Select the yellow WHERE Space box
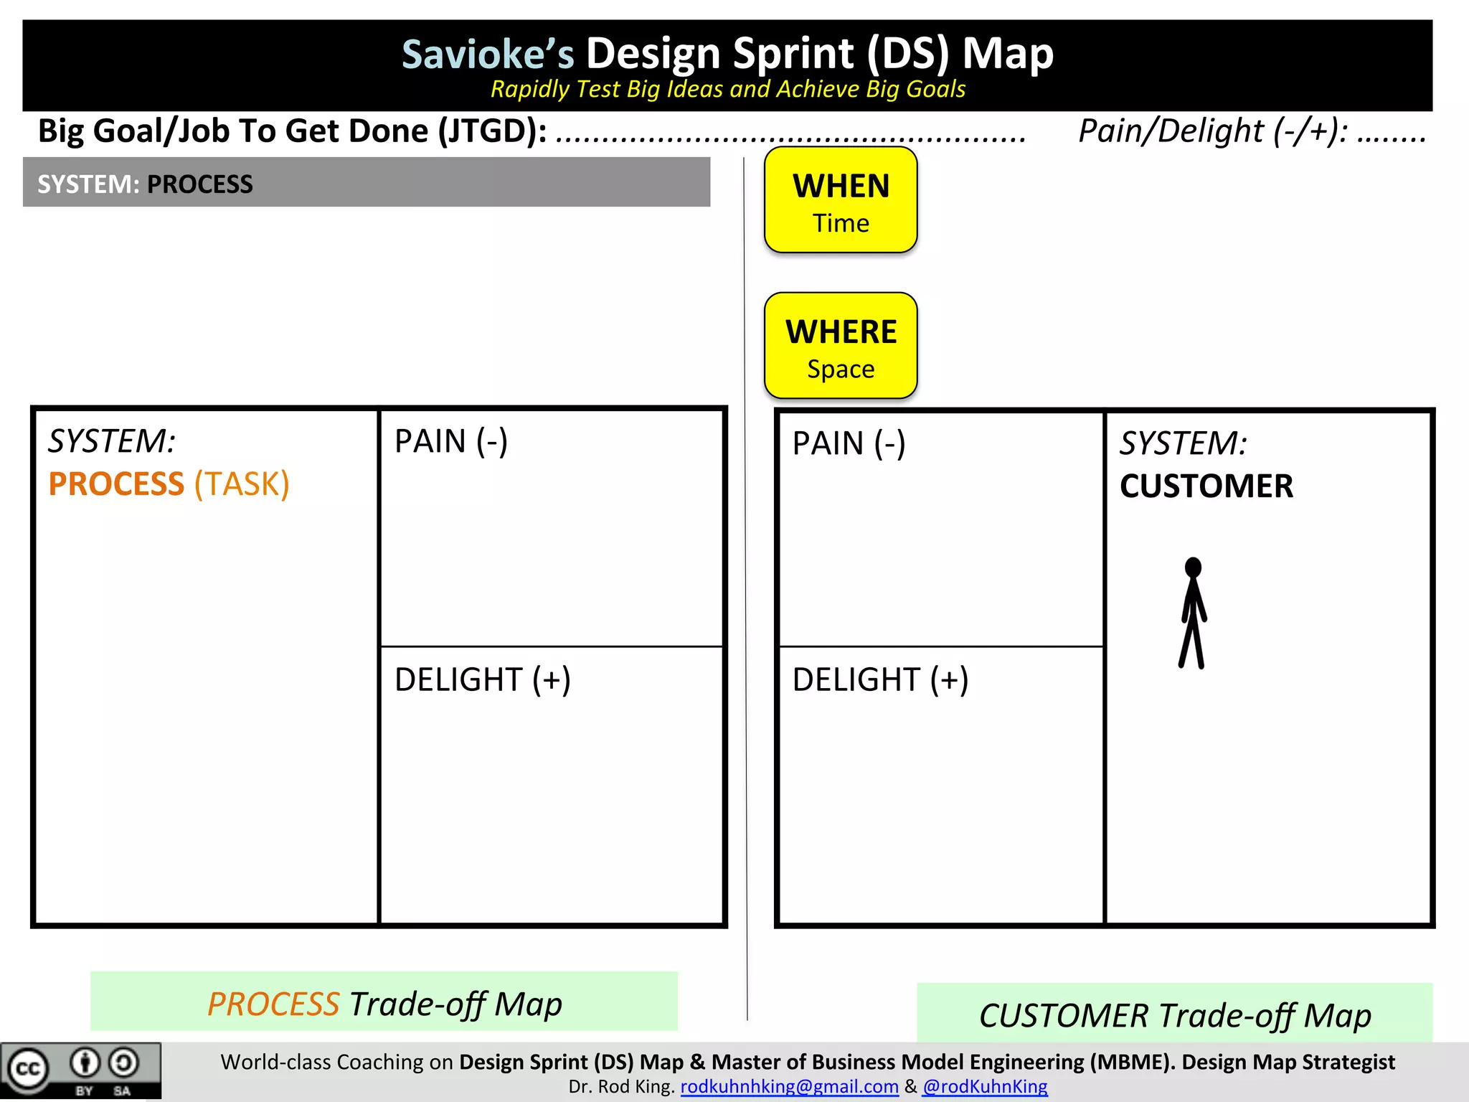1469x1102 pixels. (x=841, y=346)
